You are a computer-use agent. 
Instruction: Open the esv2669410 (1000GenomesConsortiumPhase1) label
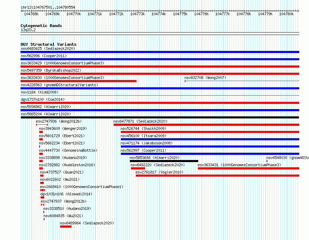click(x=82, y=187)
